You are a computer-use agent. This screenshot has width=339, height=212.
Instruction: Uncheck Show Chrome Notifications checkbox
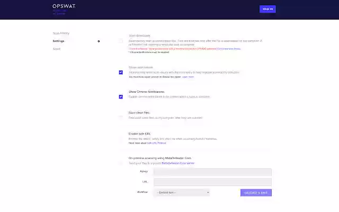121,96
